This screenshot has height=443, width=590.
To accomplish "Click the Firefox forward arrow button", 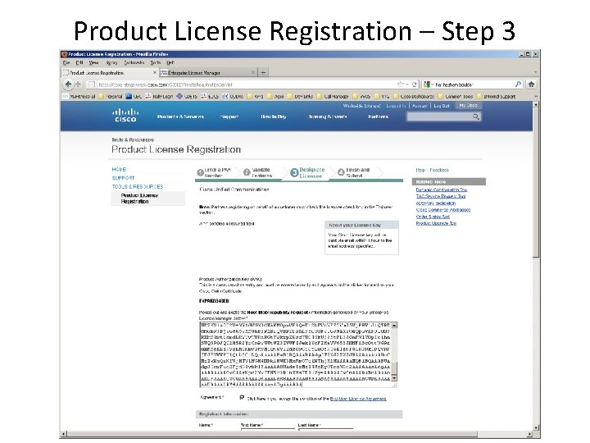I will pyautogui.click(x=79, y=84).
